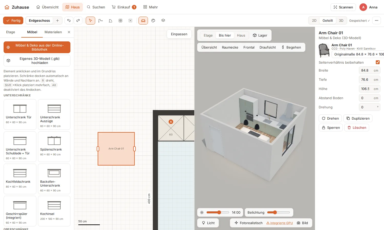Add Unterschrank Auszüge cabinet

(x=54, y=114)
